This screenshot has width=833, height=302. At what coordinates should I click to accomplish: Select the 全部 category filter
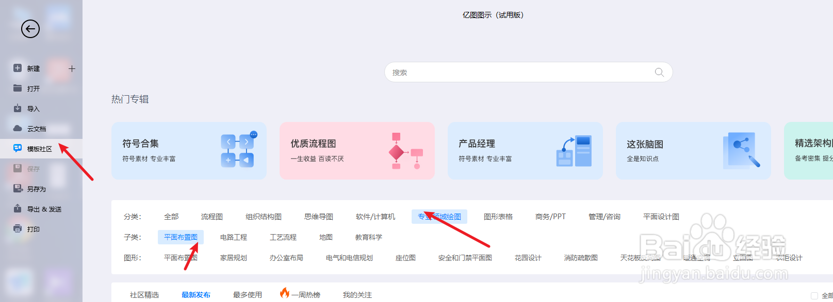[x=171, y=217]
